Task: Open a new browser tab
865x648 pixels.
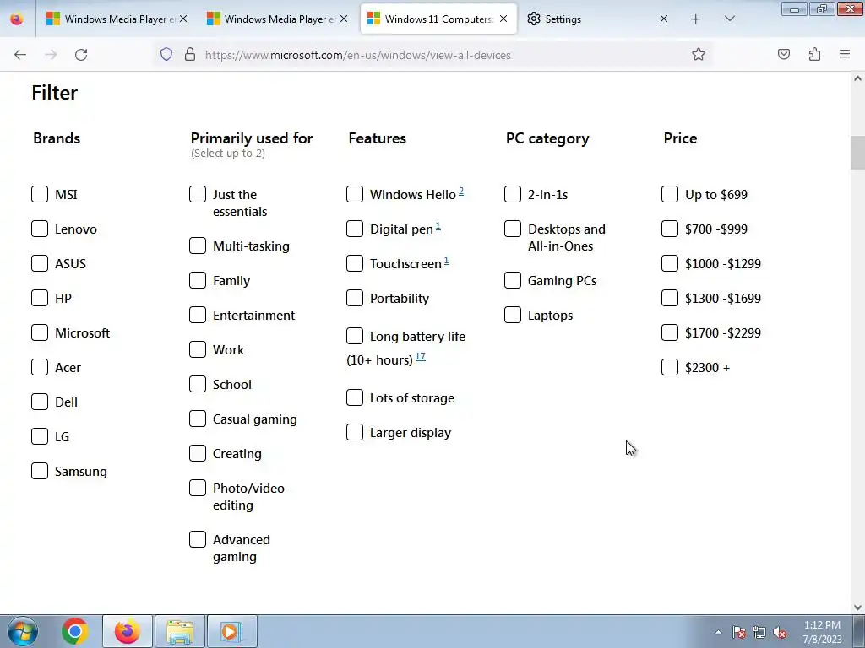Action: pos(696,19)
